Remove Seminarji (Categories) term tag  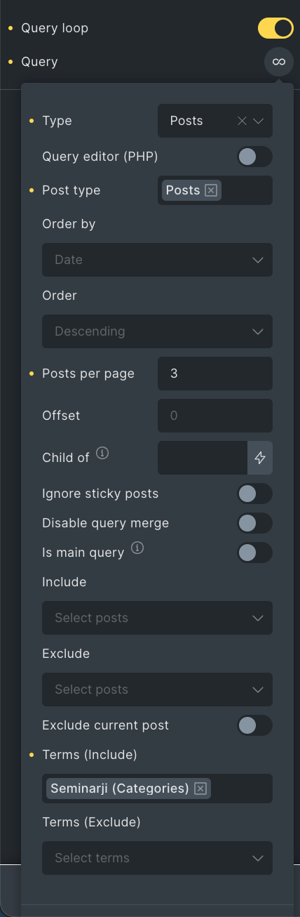[200, 789]
